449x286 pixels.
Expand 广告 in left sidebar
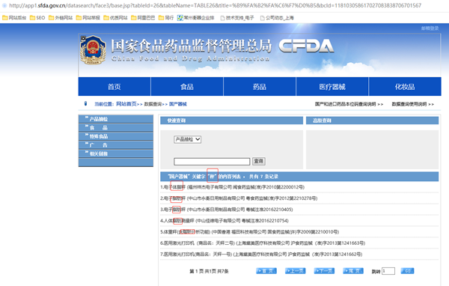click(x=116, y=145)
